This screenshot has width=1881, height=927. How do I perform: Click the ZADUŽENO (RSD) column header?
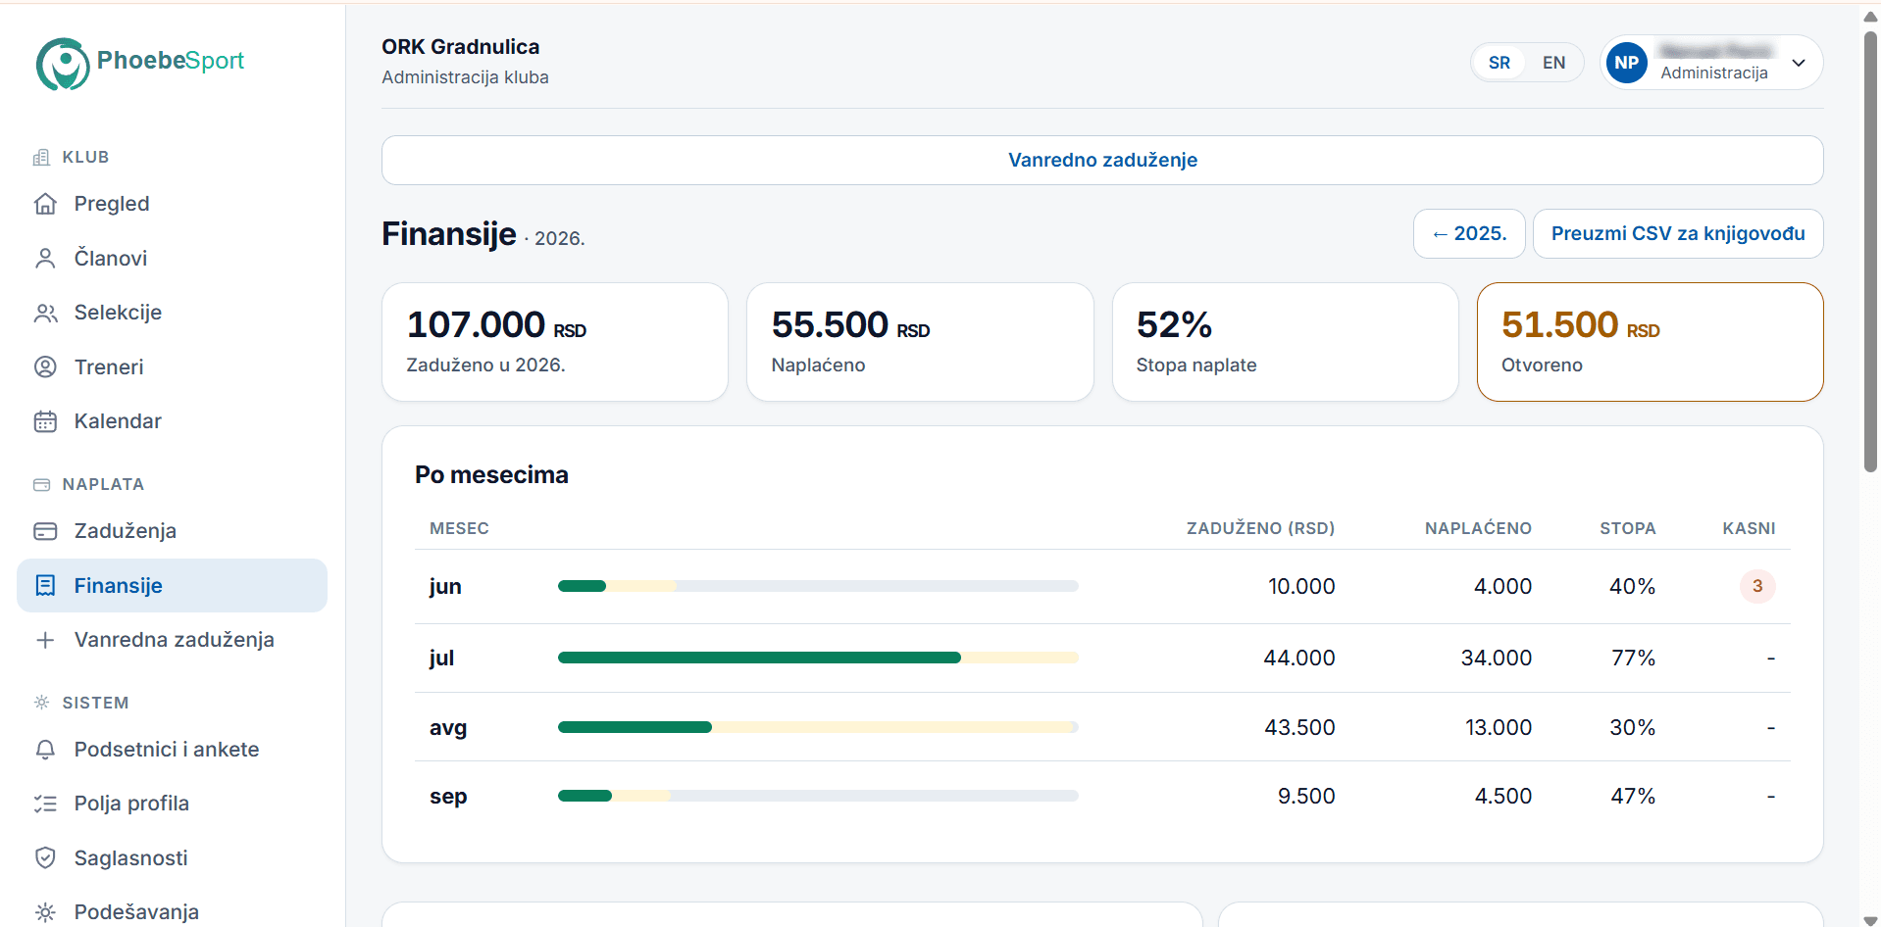coord(1260,528)
